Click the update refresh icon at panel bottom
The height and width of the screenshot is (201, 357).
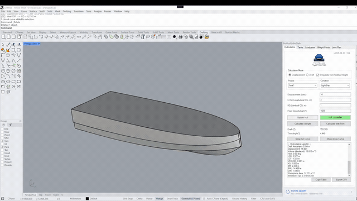288,192
